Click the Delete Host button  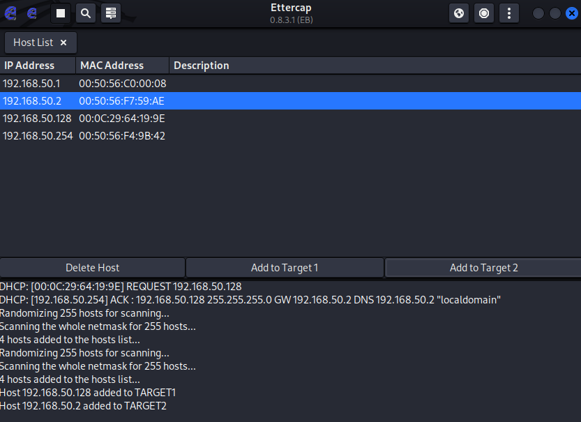pyautogui.click(x=92, y=268)
